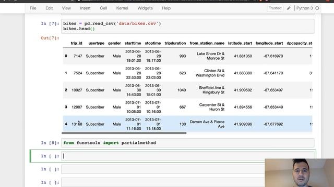The width and height of the screenshot is (334, 187).
Task: Click station Clinton St & Washington Blvd
Action: [x=210, y=73]
